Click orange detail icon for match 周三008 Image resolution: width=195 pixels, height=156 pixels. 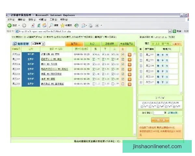click(x=130, y=84)
